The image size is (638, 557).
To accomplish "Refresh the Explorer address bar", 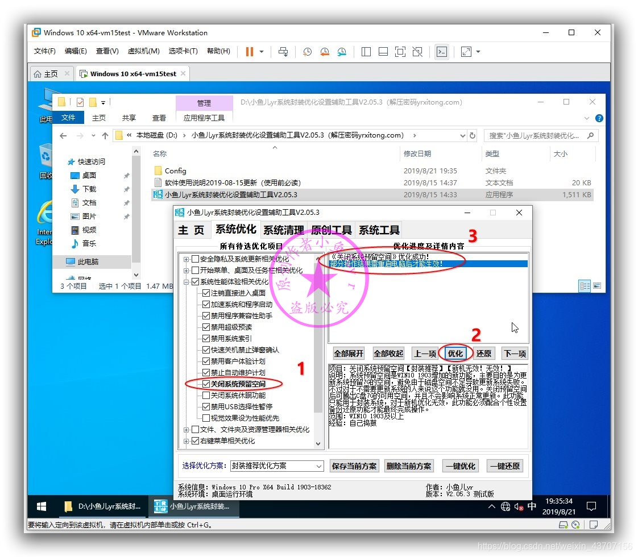I will click(x=473, y=135).
